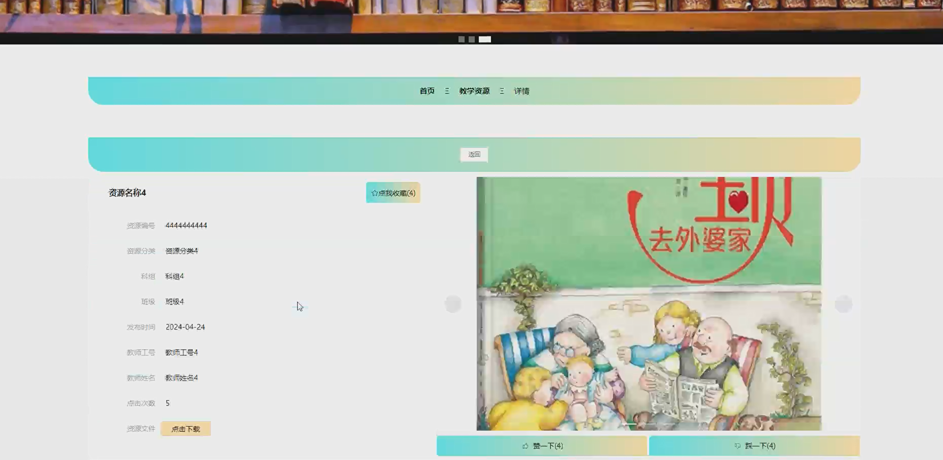Go to 首页 in the breadcrumb
The image size is (943, 460).
[x=427, y=91]
